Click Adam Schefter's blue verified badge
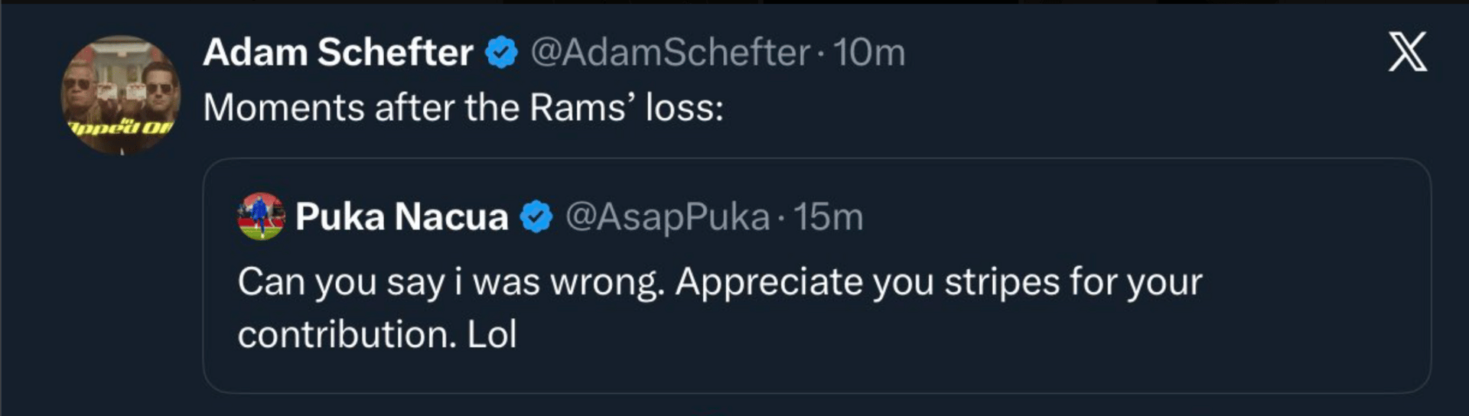 [x=502, y=53]
